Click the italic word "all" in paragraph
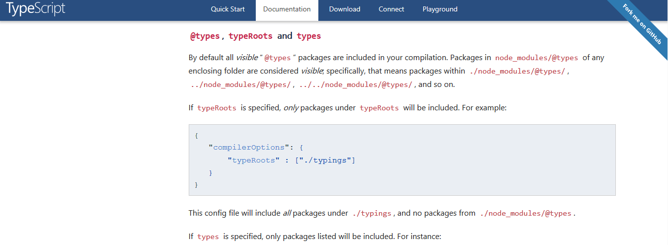668x245 pixels. [287, 213]
